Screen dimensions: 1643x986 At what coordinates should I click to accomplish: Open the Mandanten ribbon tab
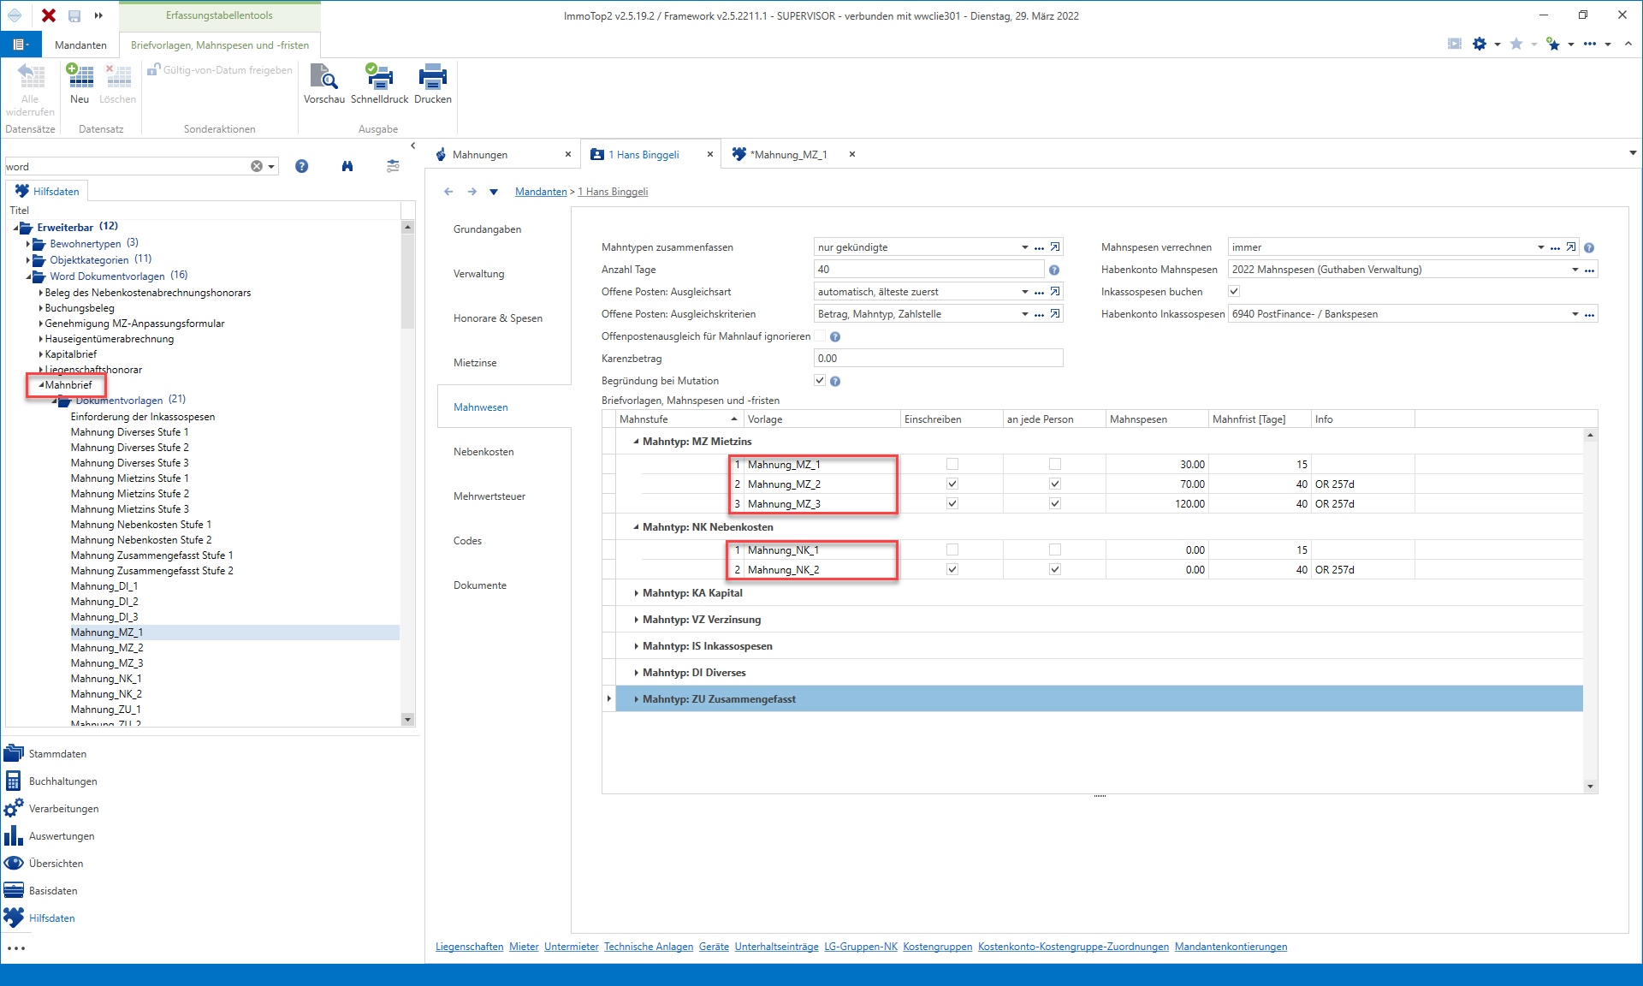coord(80,45)
